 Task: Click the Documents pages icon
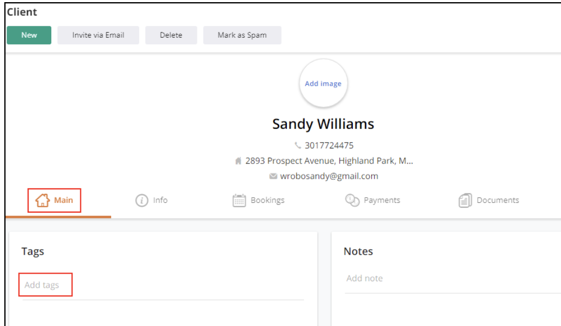point(465,200)
